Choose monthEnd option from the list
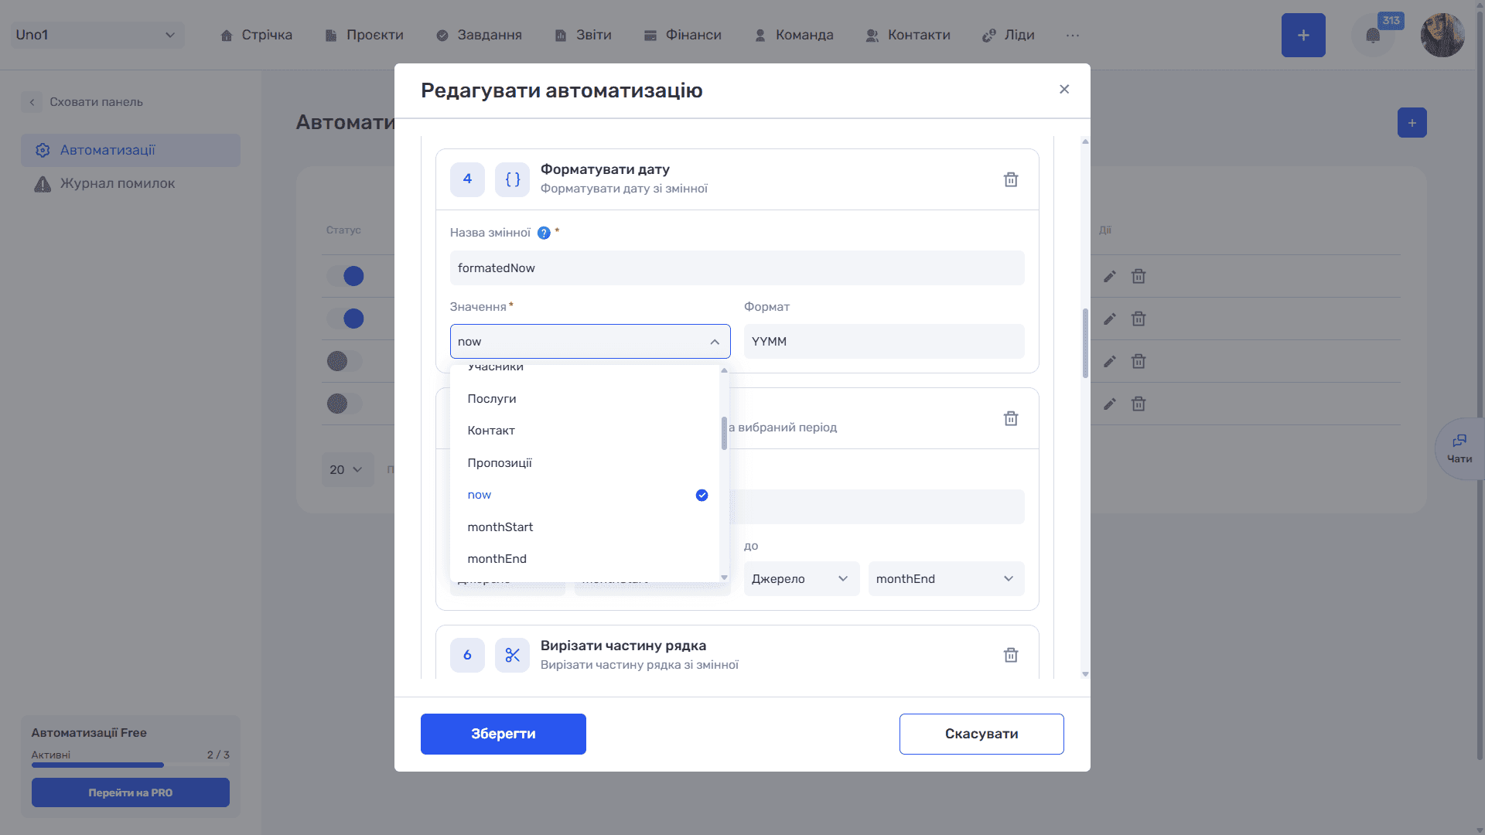This screenshot has height=835, width=1485. pyautogui.click(x=585, y=559)
